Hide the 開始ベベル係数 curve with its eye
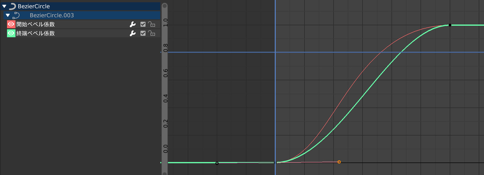The height and width of the screenshot is (175, 484). [11, 24]
